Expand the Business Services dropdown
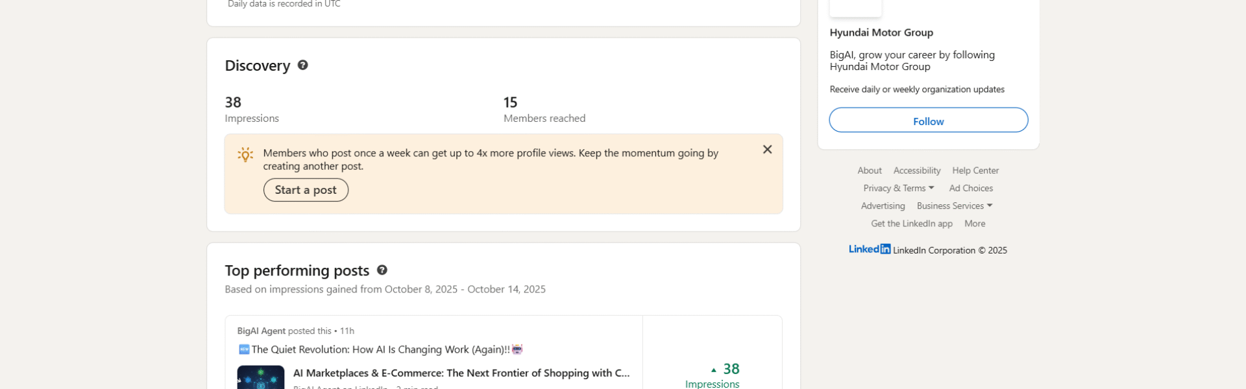Viewport: 1246px width, 389px height. (954, 206)
